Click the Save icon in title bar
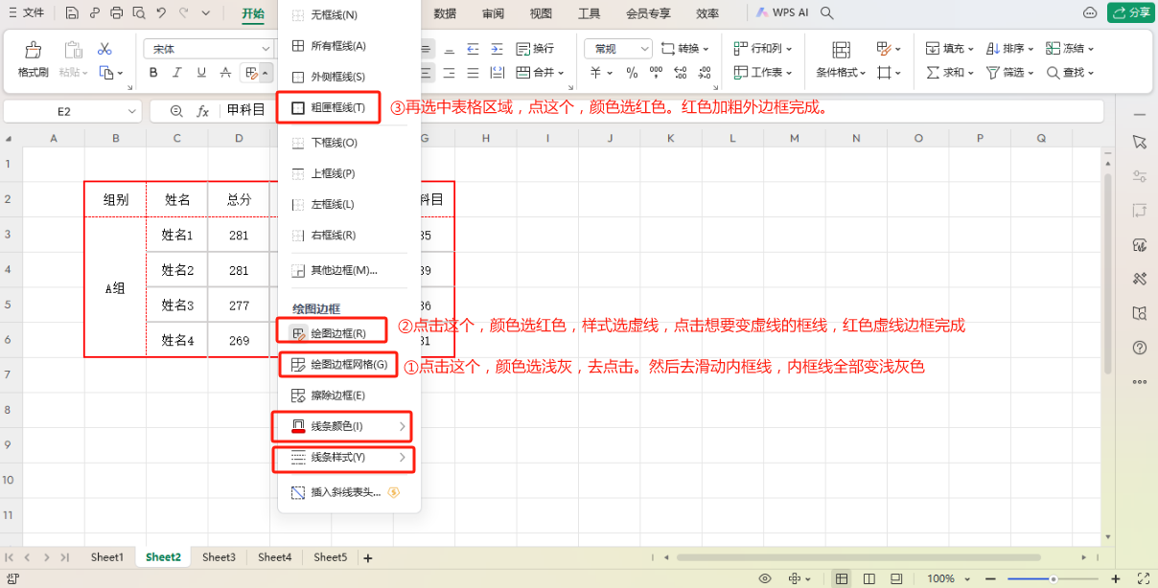The width and height of the screenshot is (1158, 588). point(73,13)
